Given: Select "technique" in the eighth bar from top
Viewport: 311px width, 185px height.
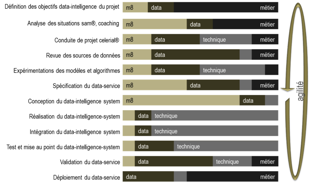Looking at the screenshot, I should [215, 116].
